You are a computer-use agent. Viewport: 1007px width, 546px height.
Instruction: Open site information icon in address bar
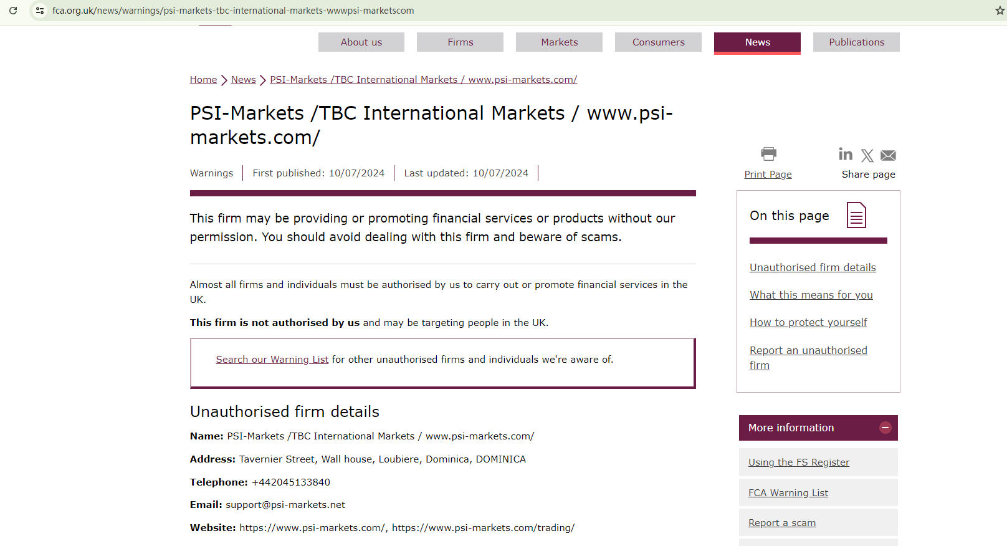tap(40, 11)
